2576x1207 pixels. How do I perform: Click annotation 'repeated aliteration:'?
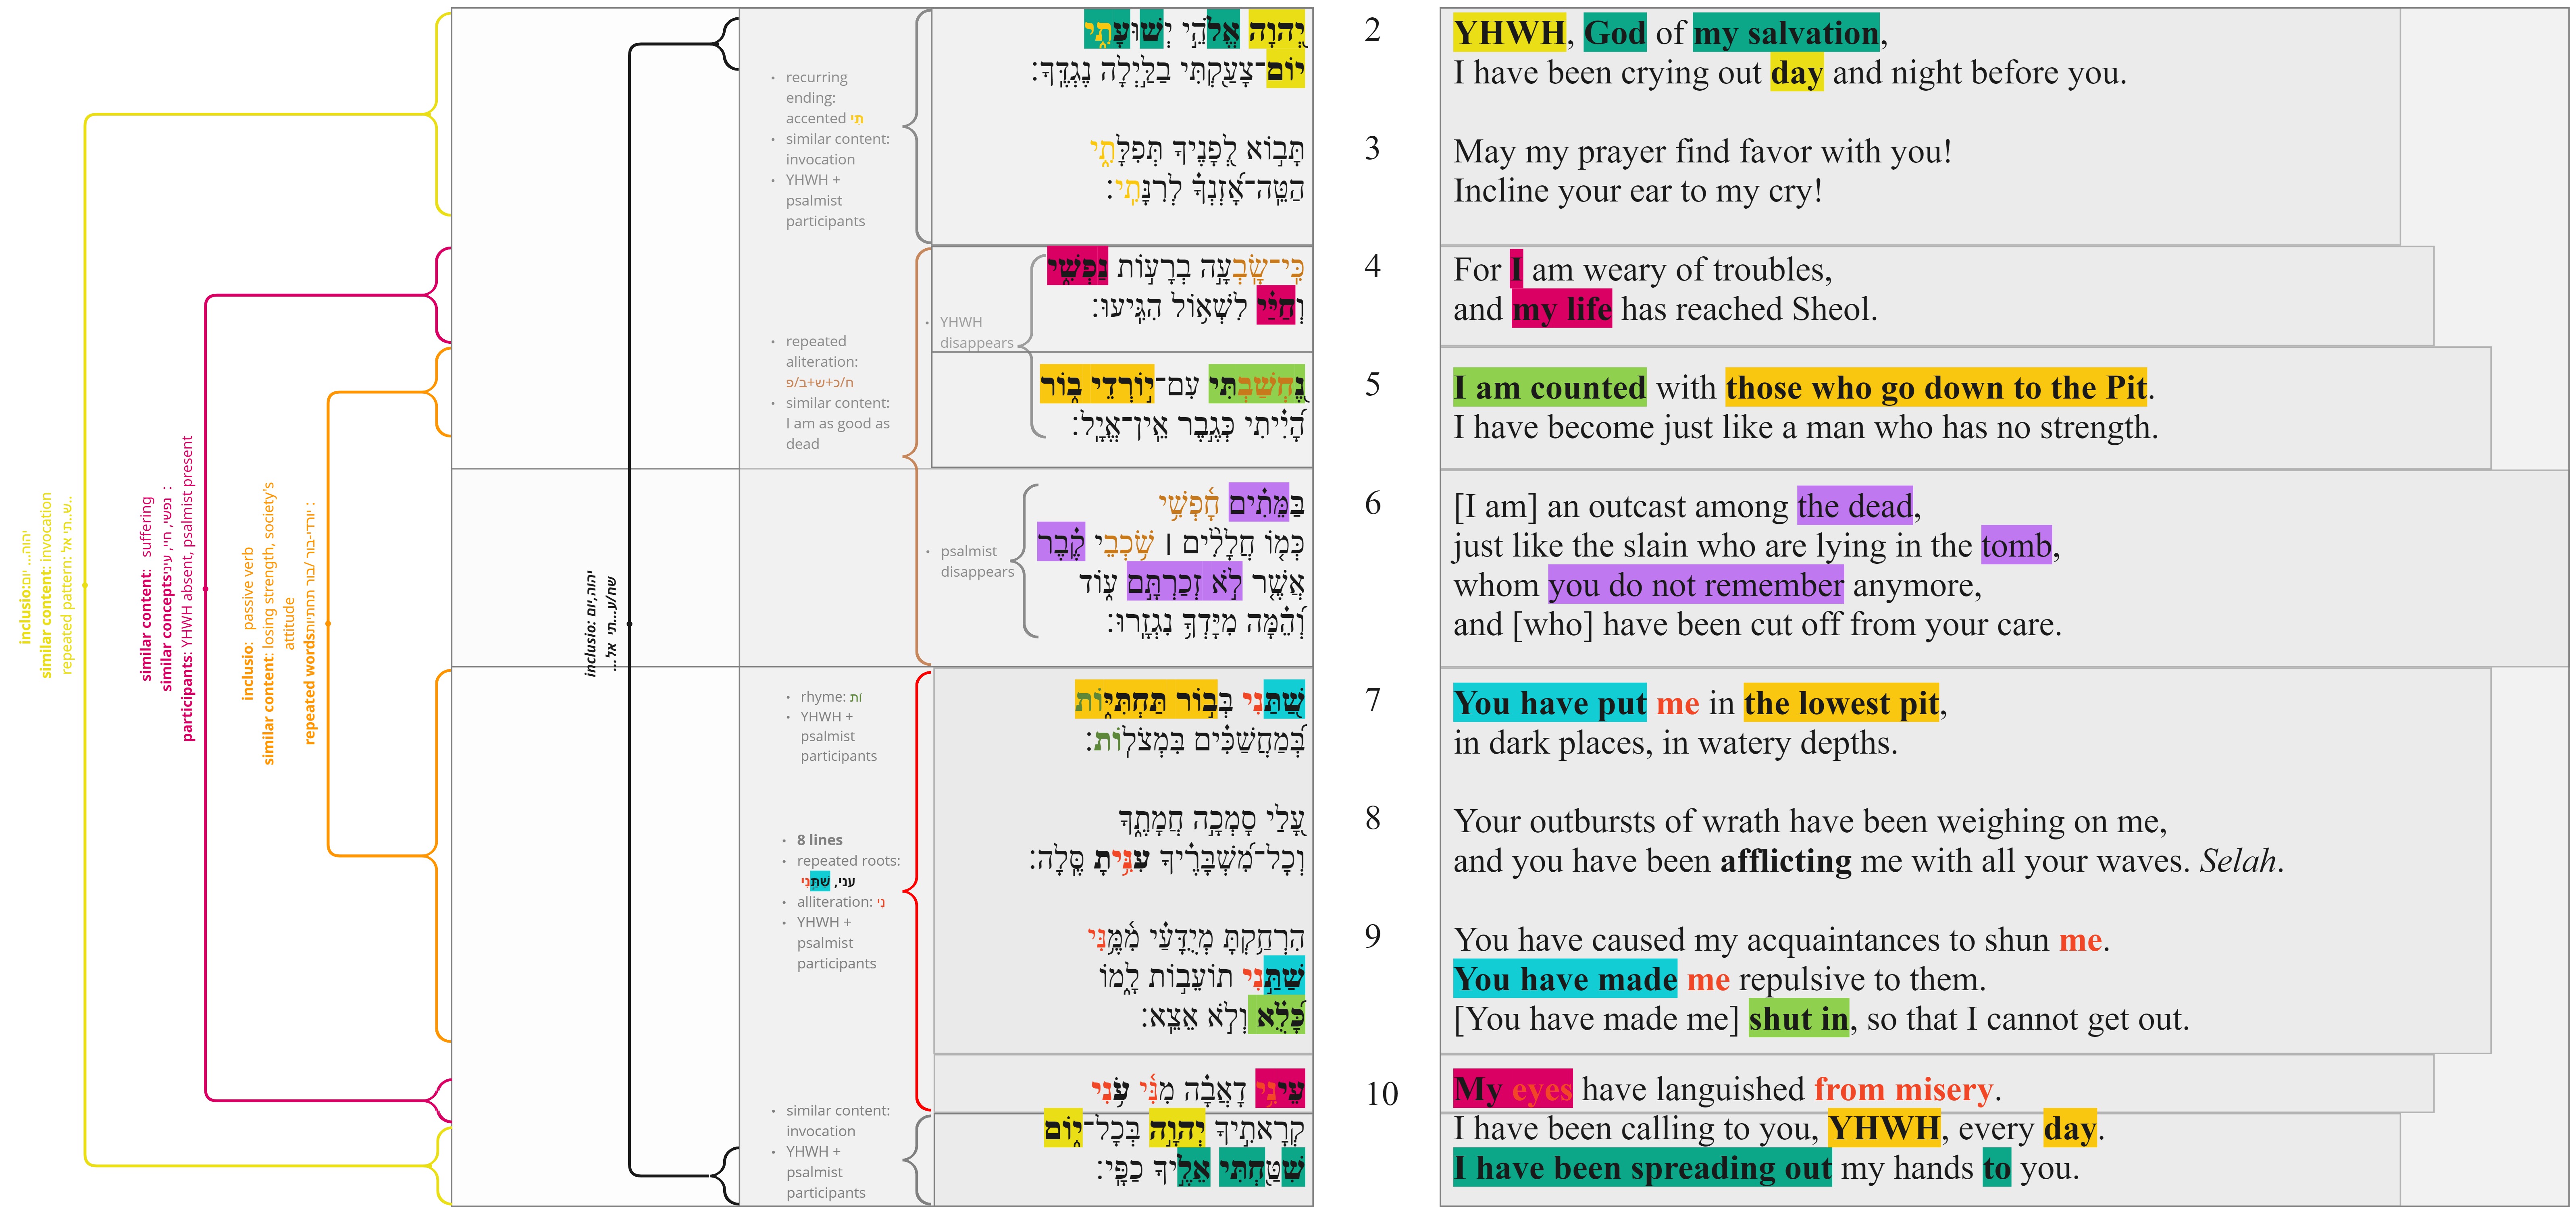pos(821,352)
